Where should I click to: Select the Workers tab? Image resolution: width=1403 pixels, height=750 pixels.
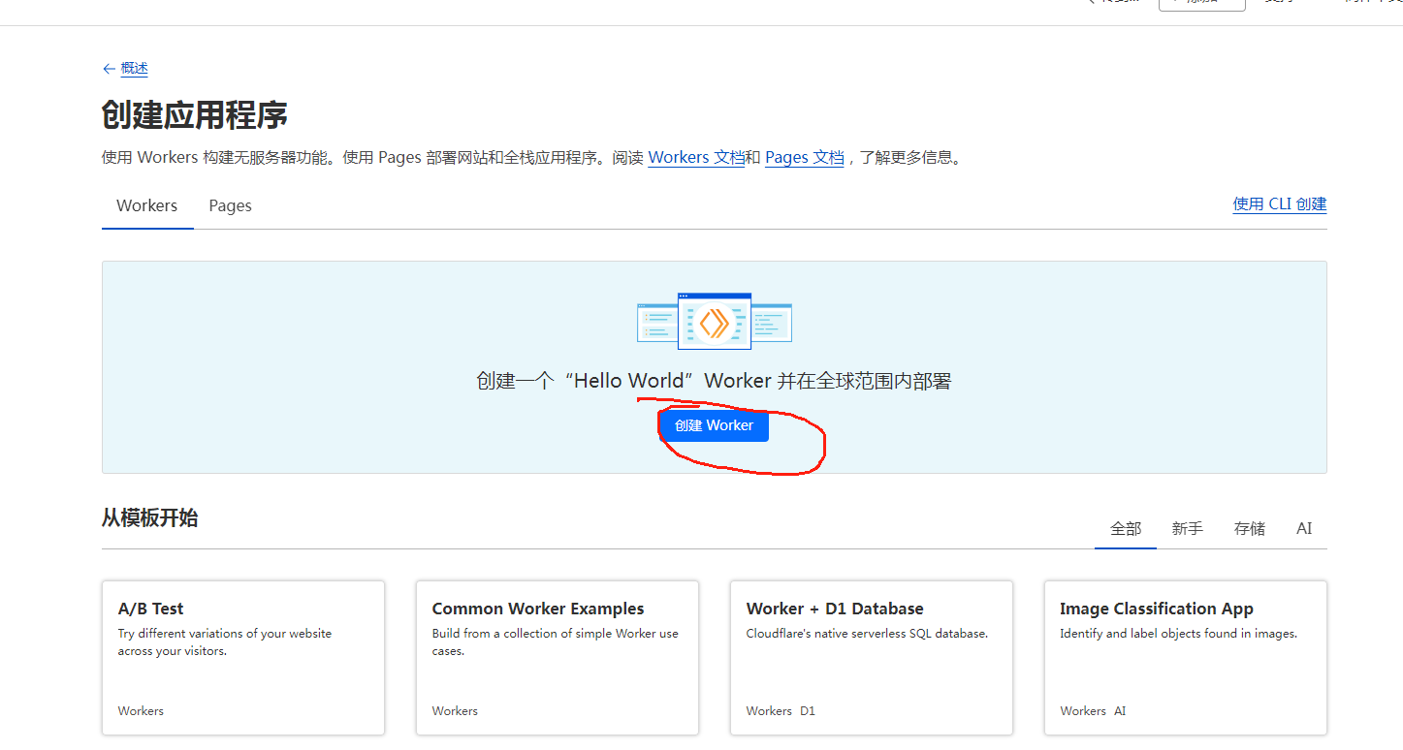[146, 205]
